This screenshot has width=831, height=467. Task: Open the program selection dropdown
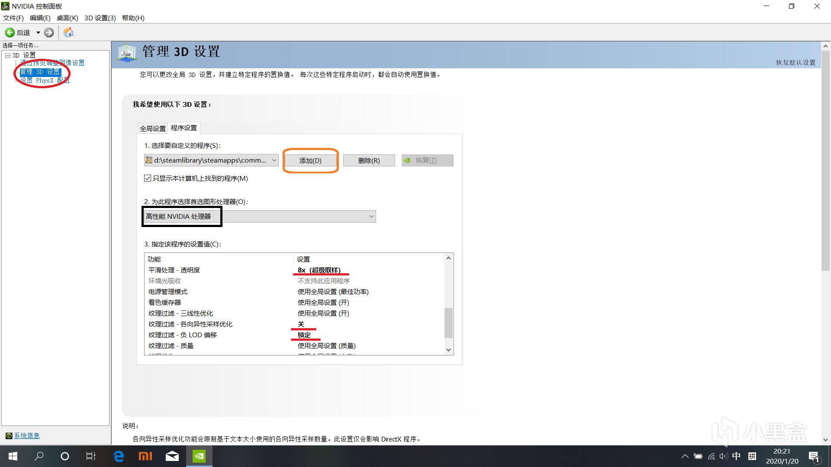pos(211,160)
